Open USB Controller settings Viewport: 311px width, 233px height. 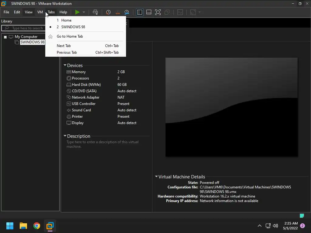click(x=84, y=104)
